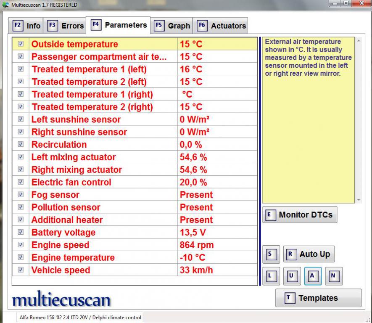Go to the Actuators tab
Image resolution: width=372 pixels, height=323 pixels.
coord(222,26)
